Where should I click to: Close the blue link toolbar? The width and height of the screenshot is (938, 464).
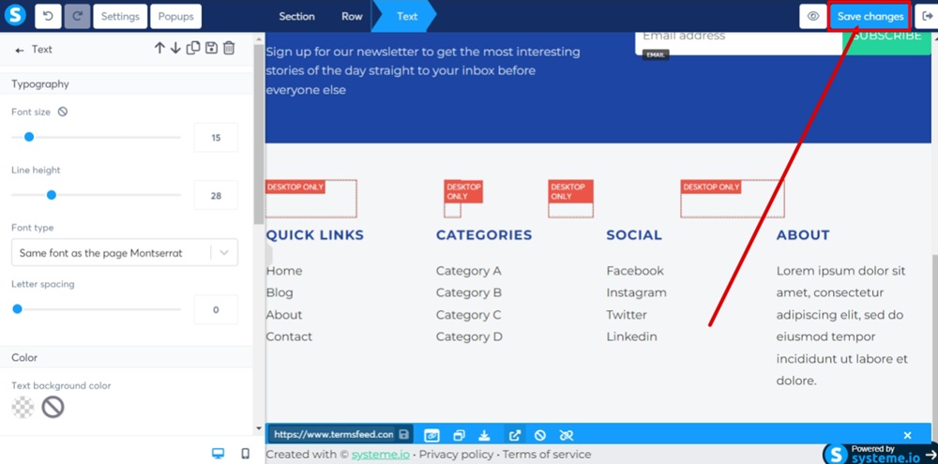[907, 435]
